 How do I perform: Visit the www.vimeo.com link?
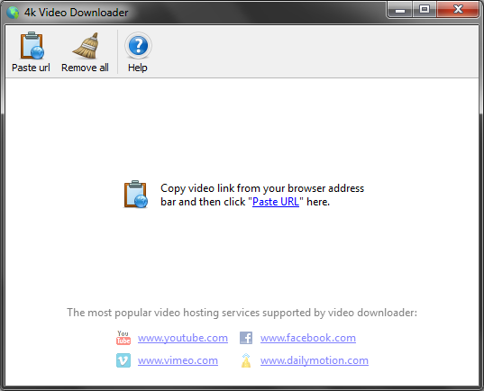178,360
